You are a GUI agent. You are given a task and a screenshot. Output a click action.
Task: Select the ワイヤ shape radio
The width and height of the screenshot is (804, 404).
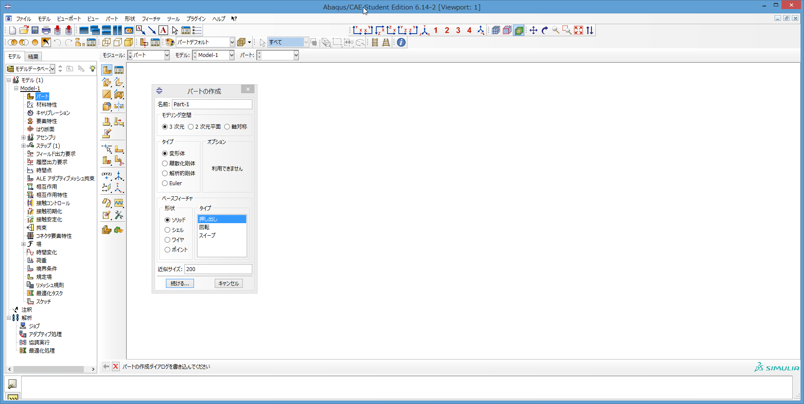167,240
